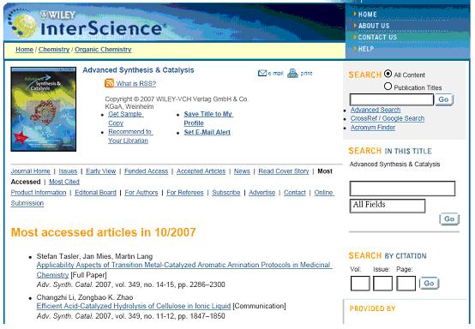Click the orange RSS feed icon

coord(109,83)
